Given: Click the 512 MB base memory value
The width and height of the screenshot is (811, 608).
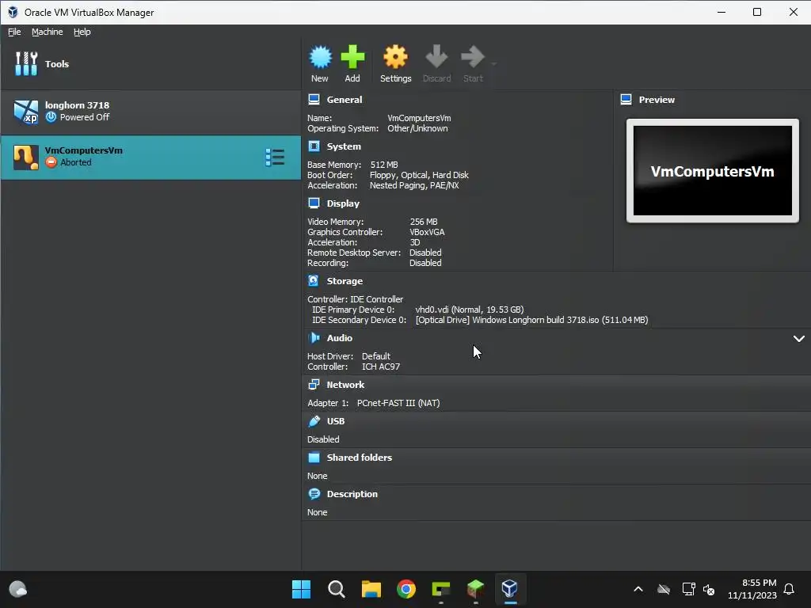Looking at the screenshot, I should click(x=384, y=165).
